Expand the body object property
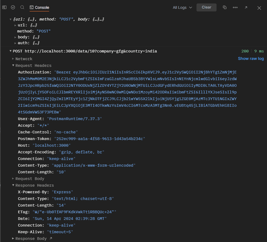This screenshot has width=267, height=242. (15, 37)
